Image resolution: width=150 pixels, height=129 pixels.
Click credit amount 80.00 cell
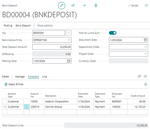click(138, 101)
